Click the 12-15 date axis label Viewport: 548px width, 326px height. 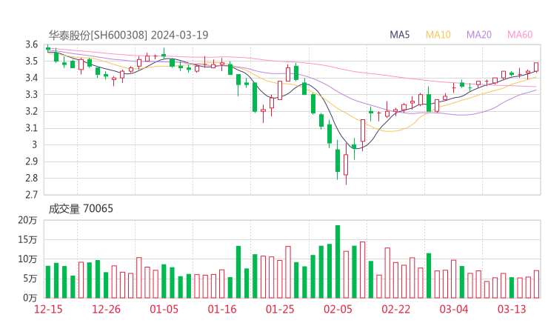pyautogui.click(x=48, y=309)
